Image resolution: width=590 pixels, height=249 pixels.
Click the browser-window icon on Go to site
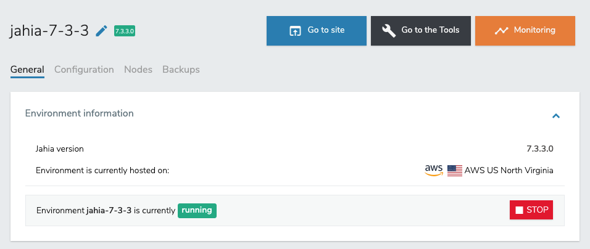coord(295,31)
